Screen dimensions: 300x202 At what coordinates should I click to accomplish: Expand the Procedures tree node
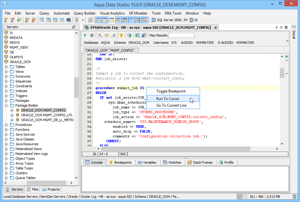point(6,125)
